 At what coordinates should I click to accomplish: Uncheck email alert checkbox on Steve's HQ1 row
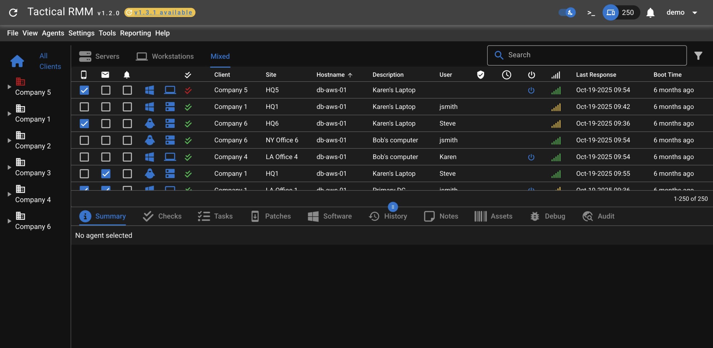coord(106,174)
